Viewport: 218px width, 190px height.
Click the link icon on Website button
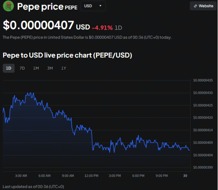point(195,6)
